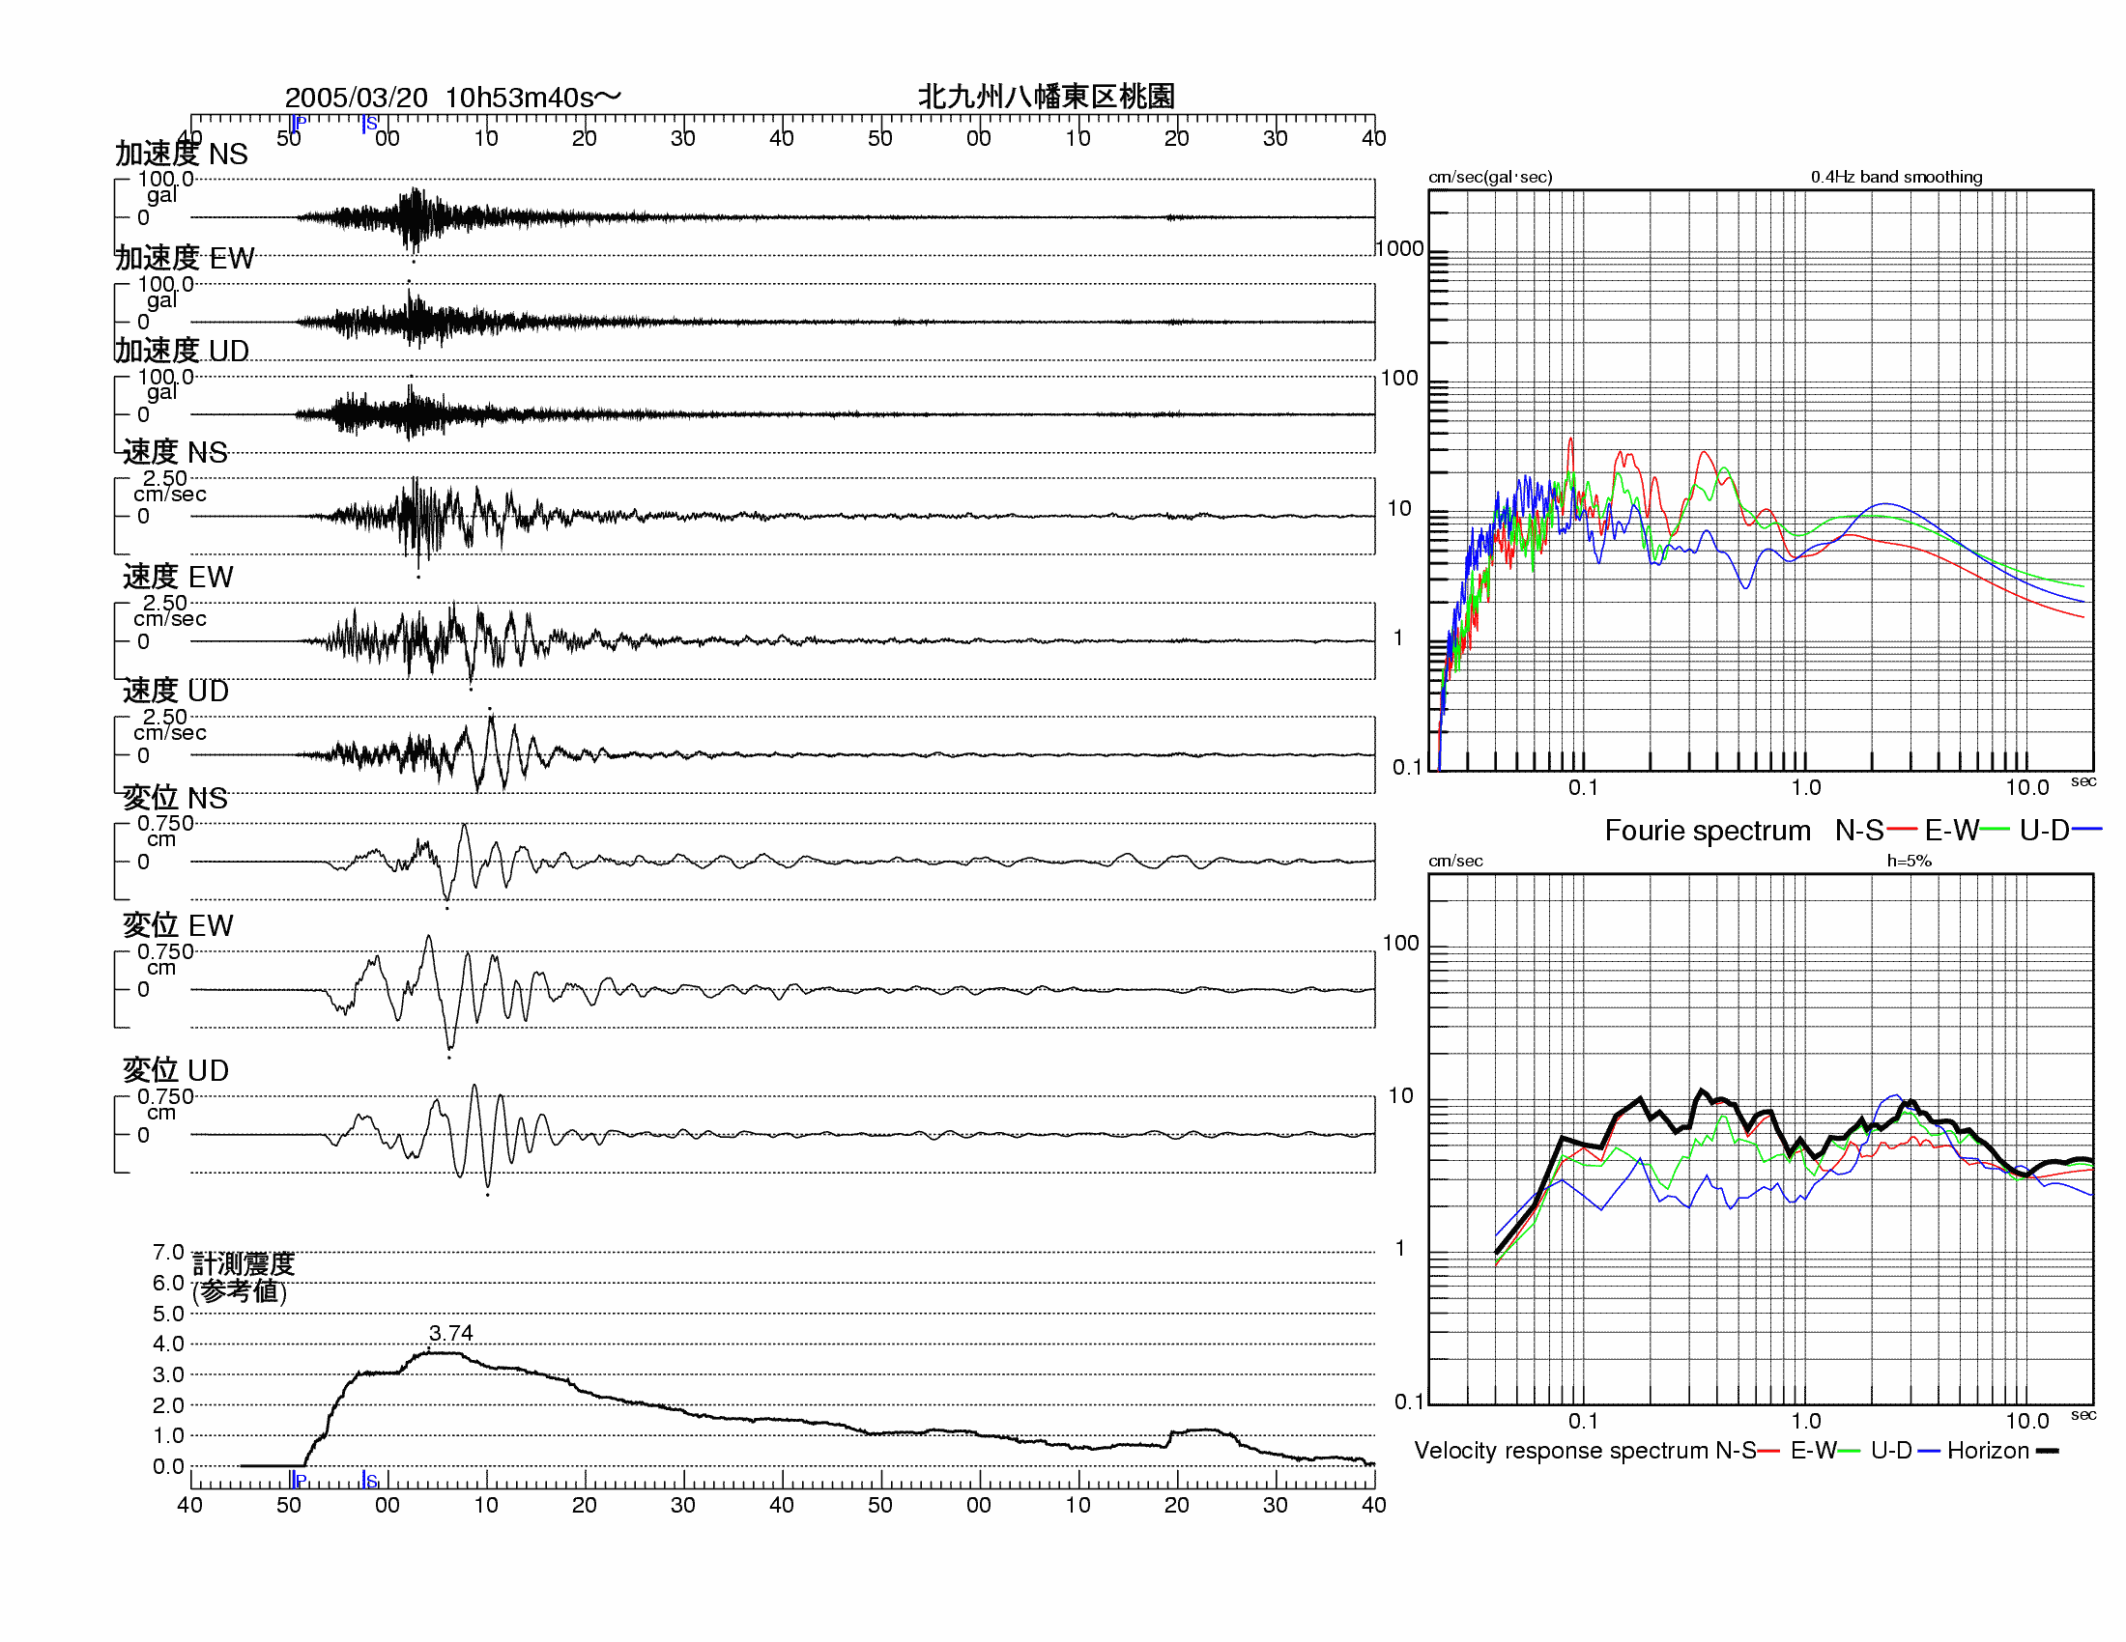Click green E-W line in Fourie spectrum legend
The height and width of the screenshot is (1642, 2126).
point(1995,830)
